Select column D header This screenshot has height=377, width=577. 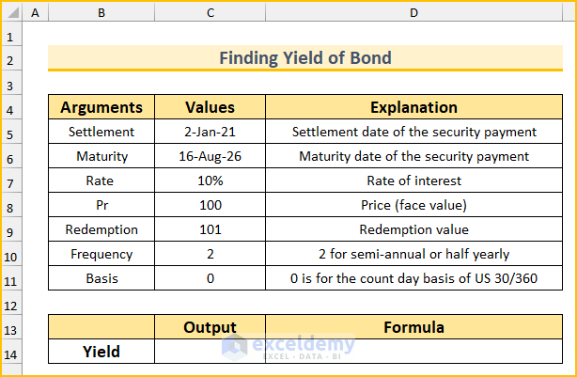[x=413, y=12]
